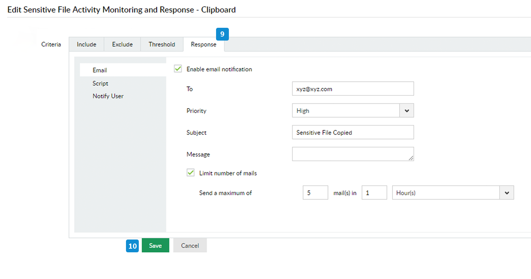Click the To email address field
The height and width of the screenshot is (279, 531).
pyautogui.click(x=353, y=89)
